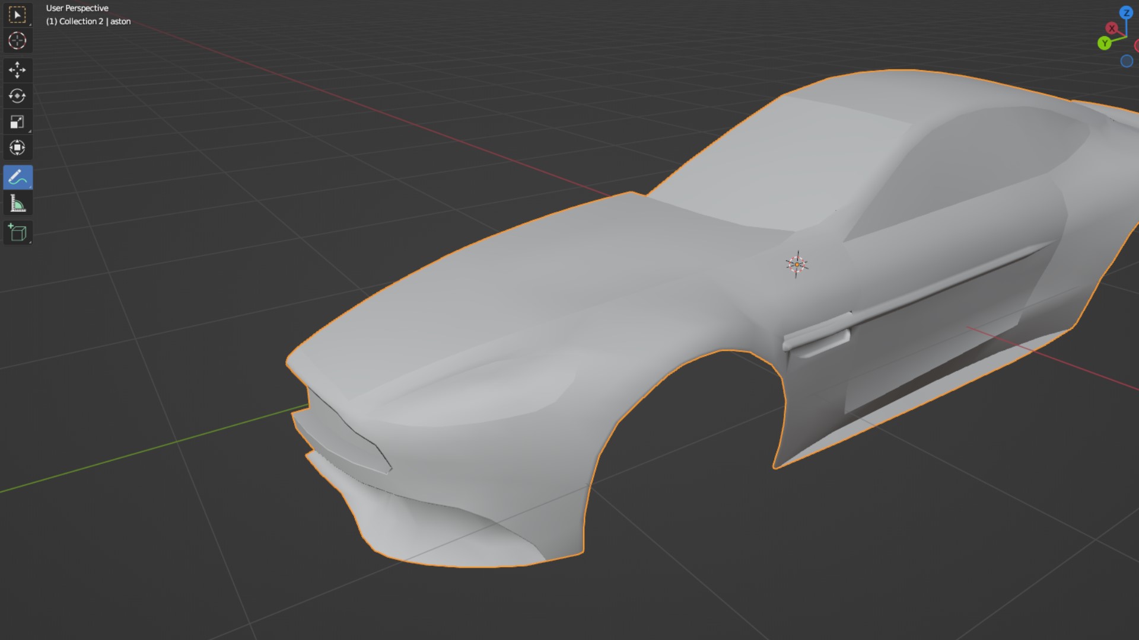Select the Select Box tool
Viewport: 1139px width, 640px height.
pos(17,15)
